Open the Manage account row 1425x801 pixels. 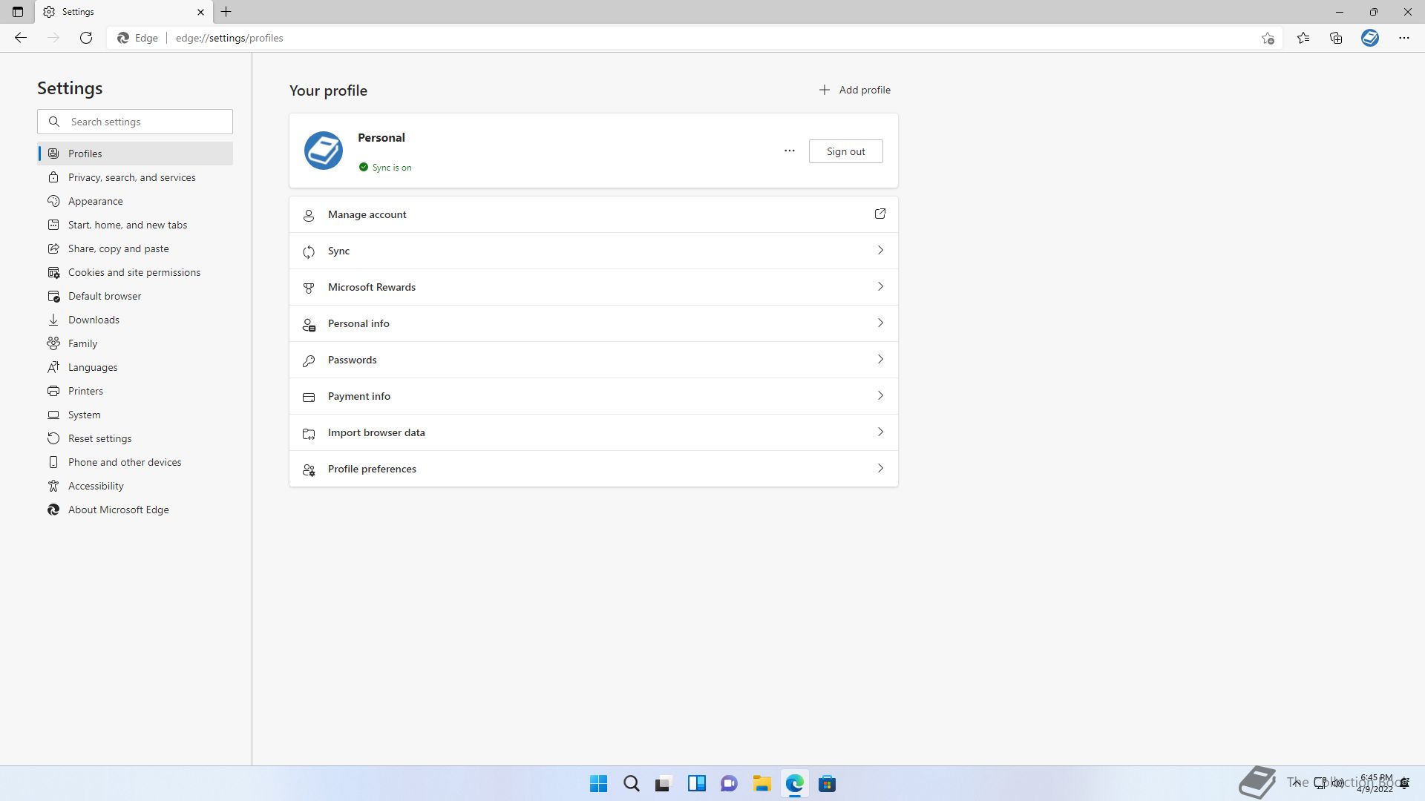click(594, 214)
